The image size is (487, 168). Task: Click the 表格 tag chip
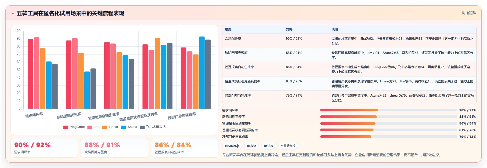pos(252,146)
